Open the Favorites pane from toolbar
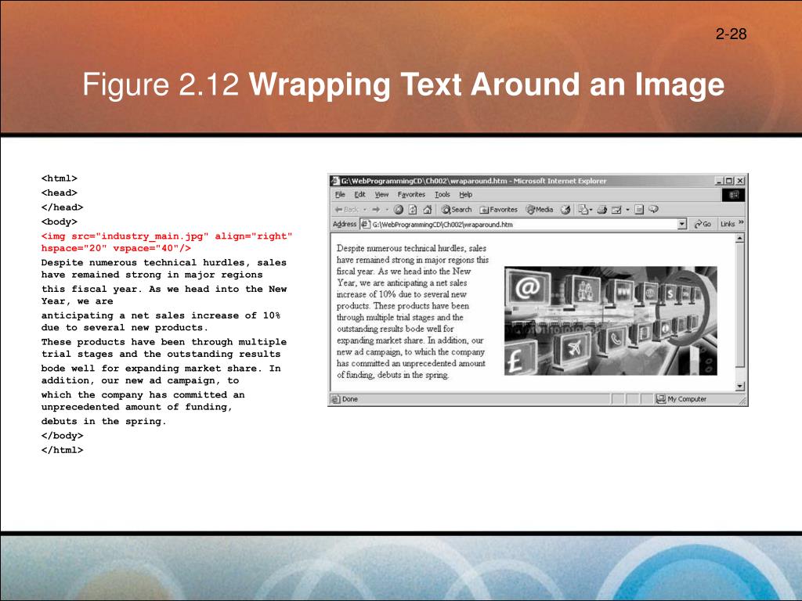 498,210
